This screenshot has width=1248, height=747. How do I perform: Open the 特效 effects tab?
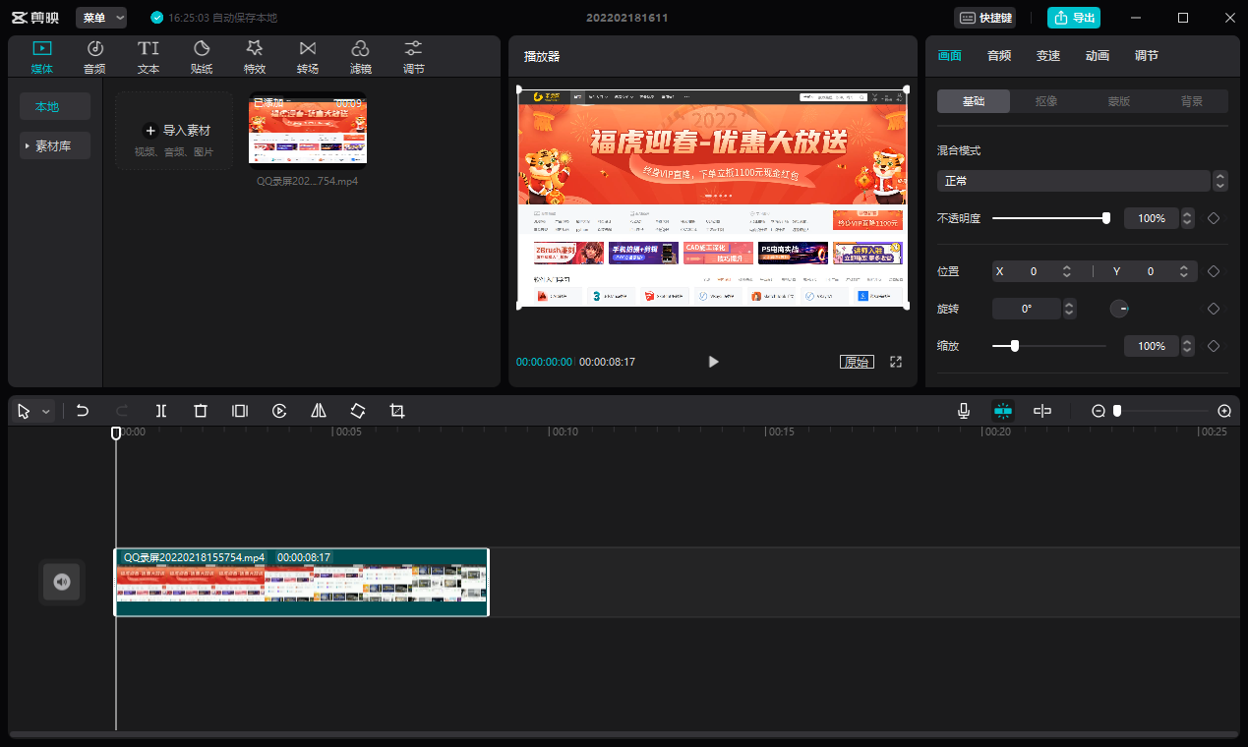tap(255, 57)
